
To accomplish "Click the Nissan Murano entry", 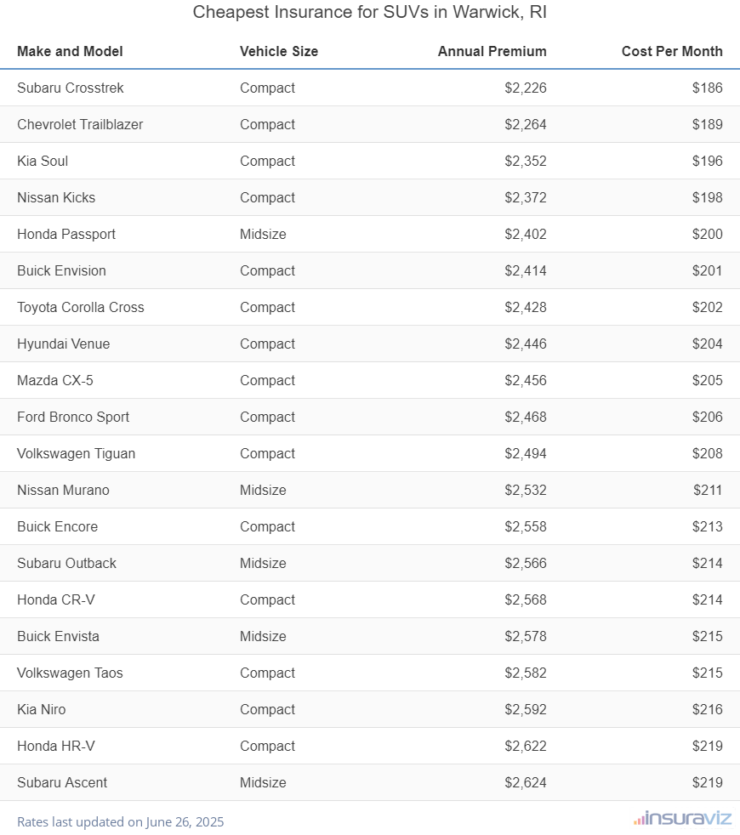I will click(63, 490).
